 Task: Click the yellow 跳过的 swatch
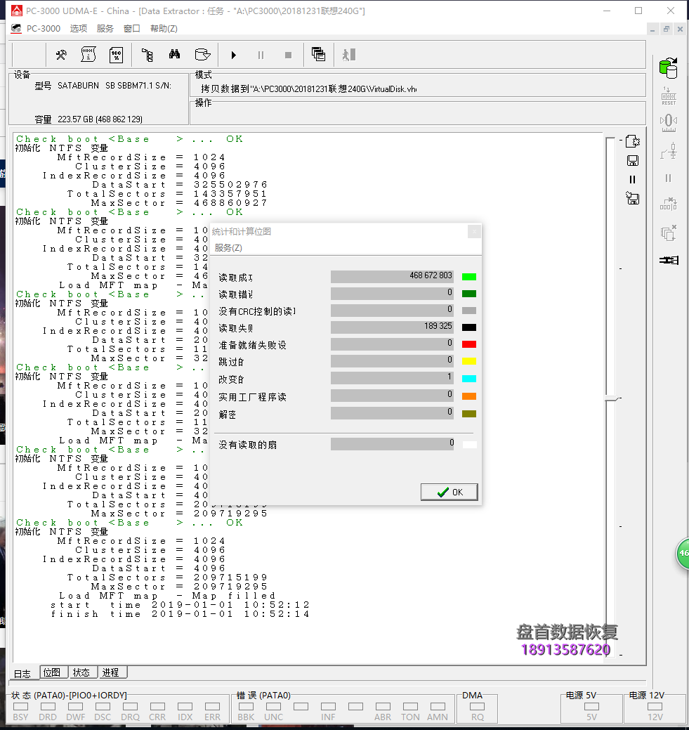tap(468, 361)
